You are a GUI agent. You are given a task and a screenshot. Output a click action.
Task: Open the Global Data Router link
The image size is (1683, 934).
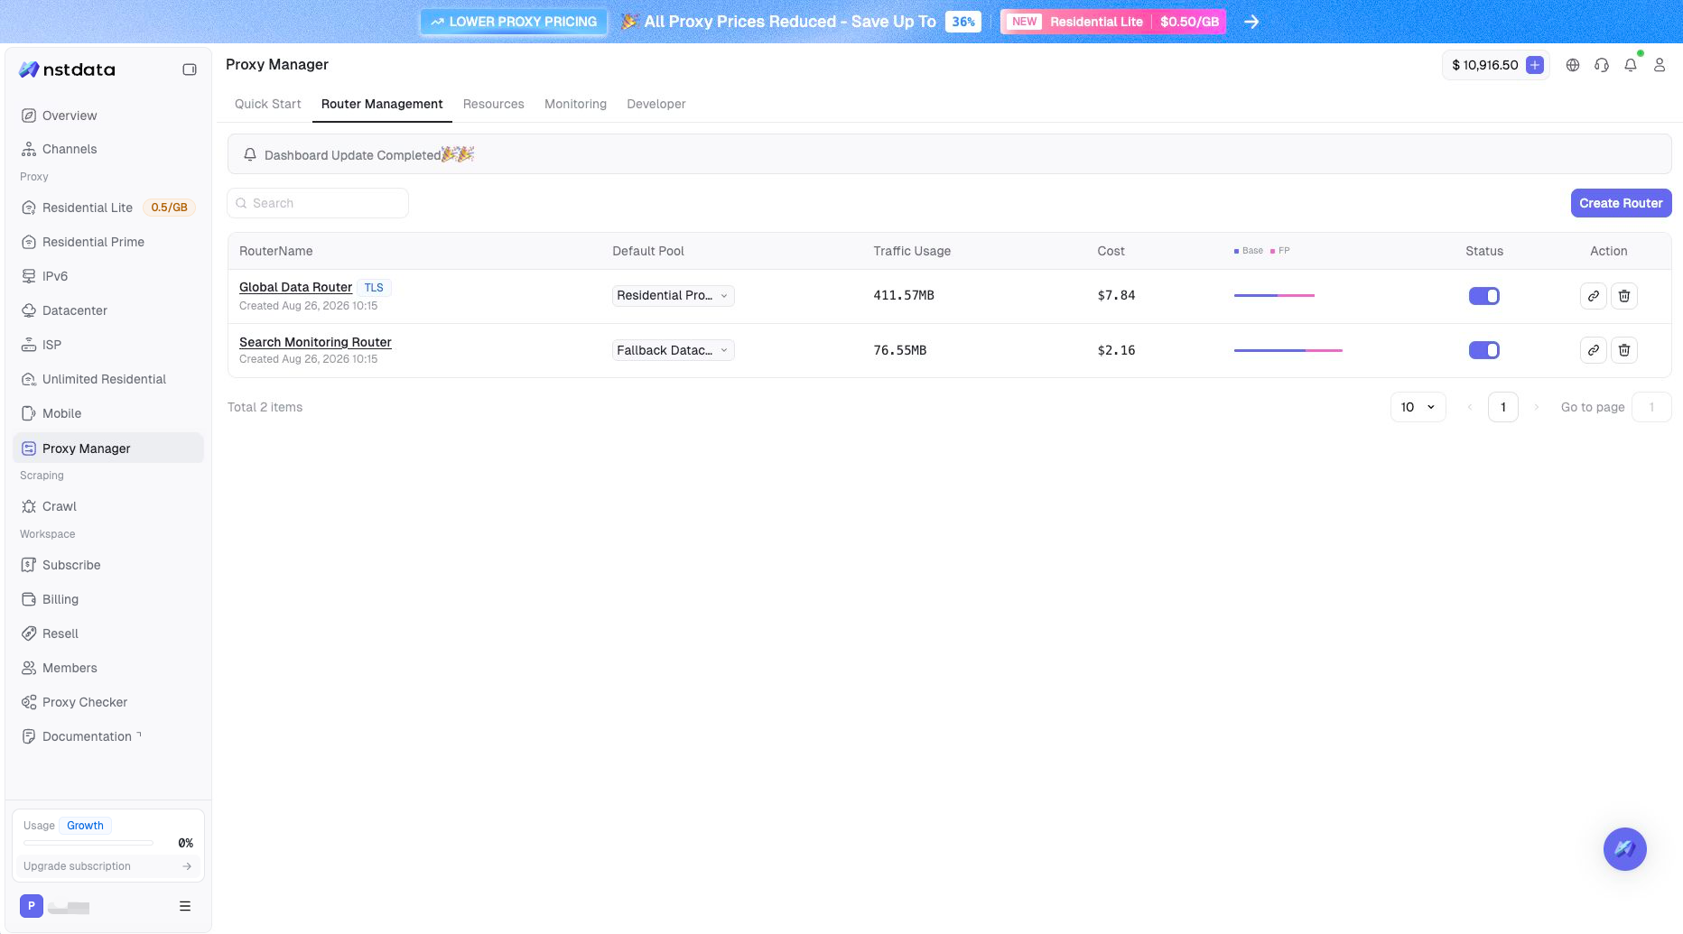coord(295,287)
